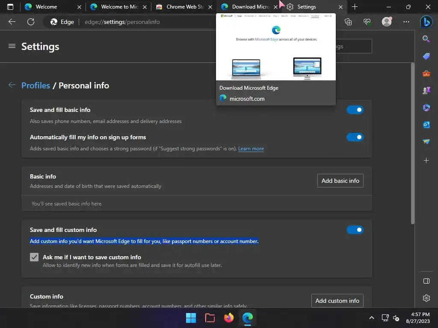Click Edge icon in taskbar
This screenshot has width=438, height=328.
pos(248,318)
